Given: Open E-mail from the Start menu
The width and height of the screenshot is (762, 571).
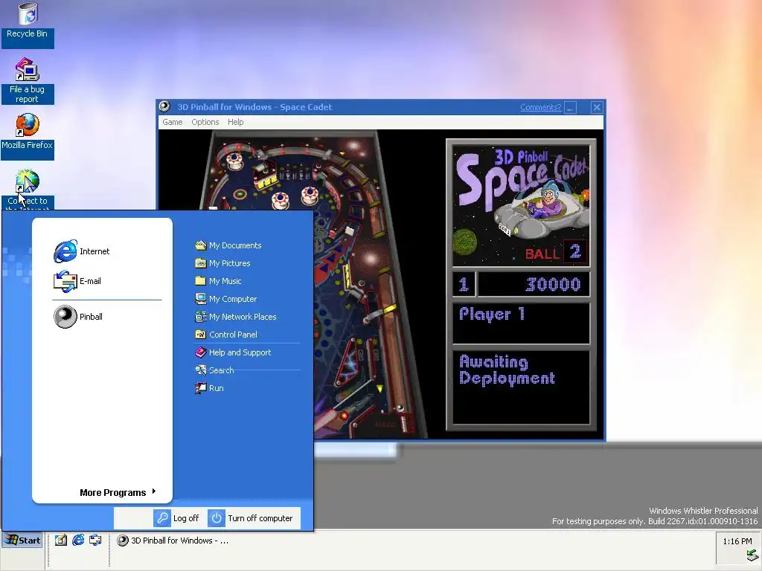Looking at the screenshot, I should pyautogui.click(x=77, y=281).
